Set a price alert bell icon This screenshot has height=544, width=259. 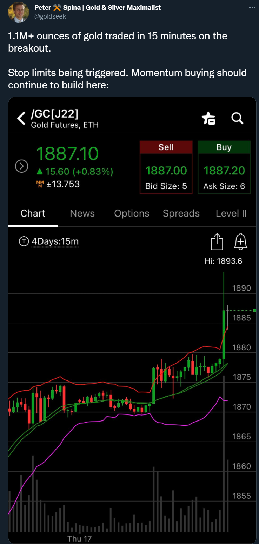tap(240, 242)
